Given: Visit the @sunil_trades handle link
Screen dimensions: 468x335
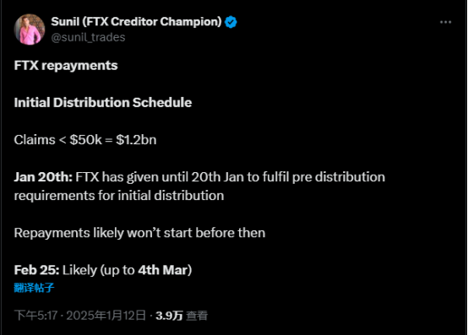Looking at the screenshot, I should click(x=88, y=37).
